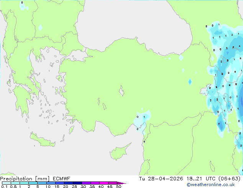Pick the 15–20 mm legend swatch
This screenshot has height=188, width=243.
59,183
